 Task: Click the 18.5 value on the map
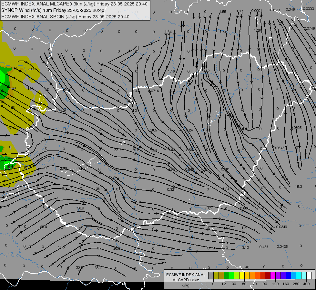(154, 130)
